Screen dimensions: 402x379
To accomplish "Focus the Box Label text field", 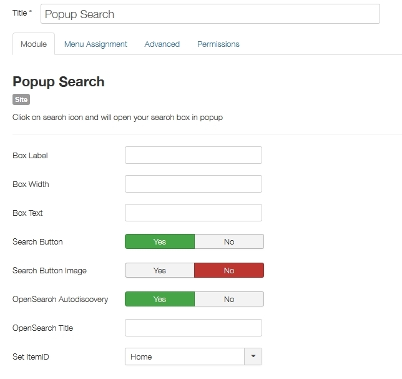I will 193,155.
